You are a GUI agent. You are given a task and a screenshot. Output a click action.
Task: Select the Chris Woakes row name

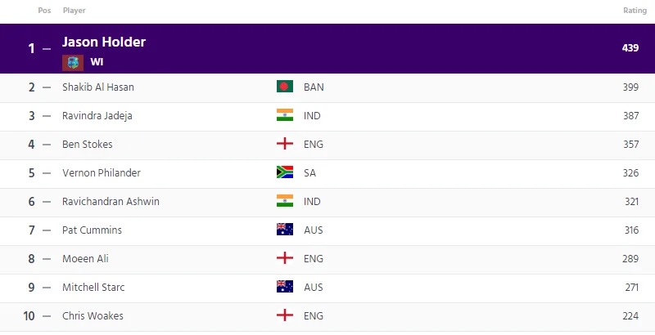(93, 316)
